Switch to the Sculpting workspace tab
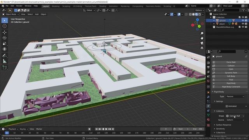 tap(66, 6)
